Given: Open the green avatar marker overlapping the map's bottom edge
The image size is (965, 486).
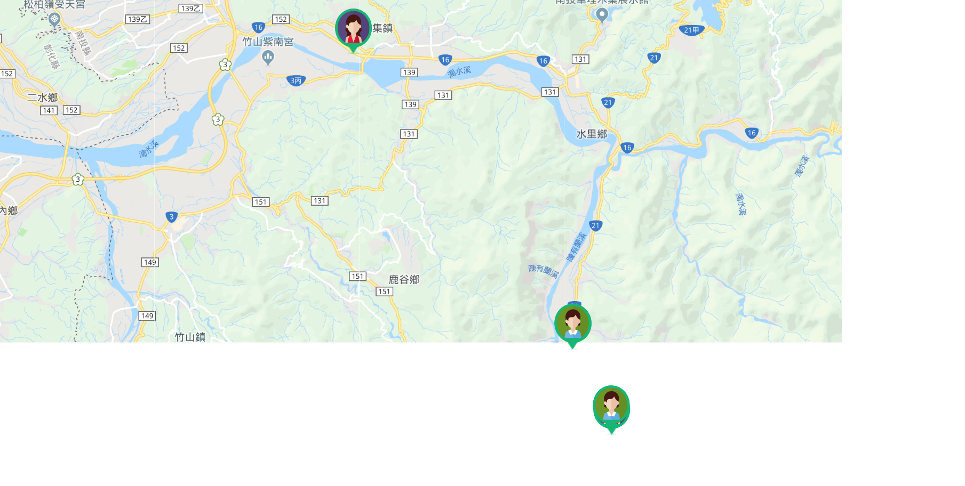Looking at the screenshot, I should click(x=573, y=325).
